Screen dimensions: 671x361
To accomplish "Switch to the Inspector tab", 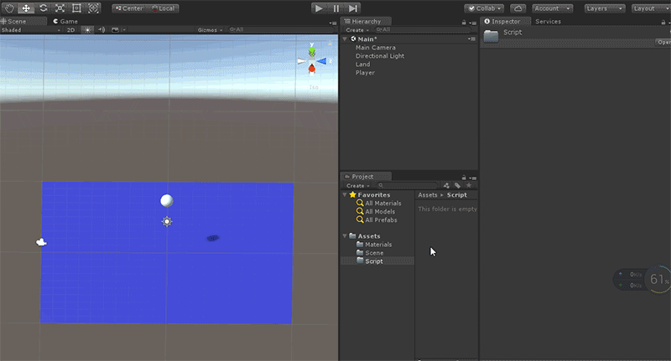I will 506,21.
